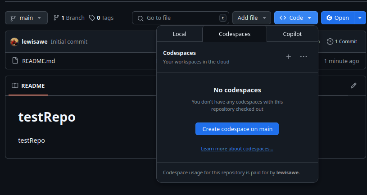Click the logo icon on Open button

pos(329,18)
